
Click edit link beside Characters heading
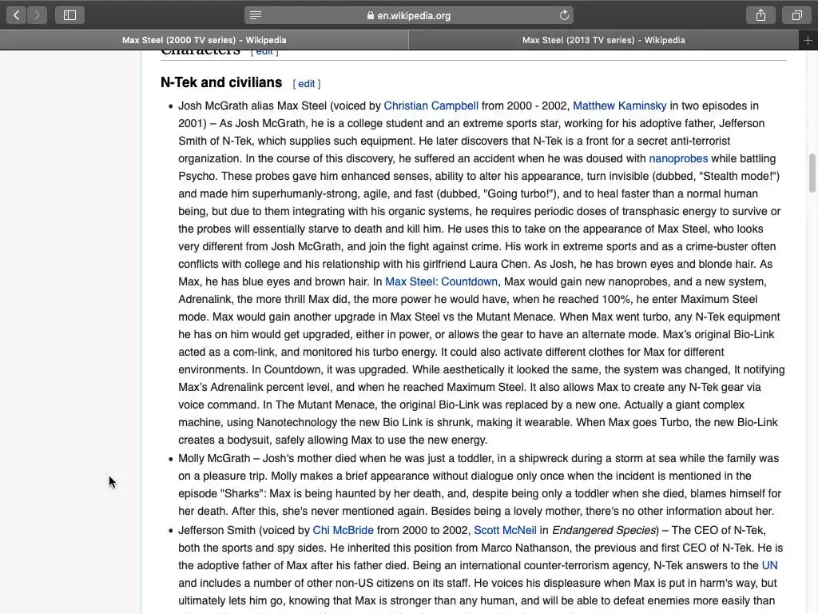(x=264, y=52)
